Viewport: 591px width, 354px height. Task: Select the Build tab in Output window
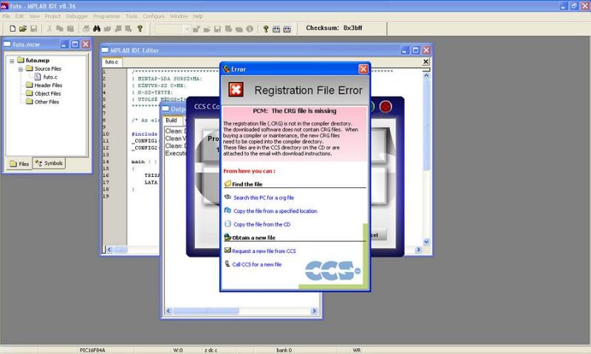pyautogui.click(x=171, y=120)
